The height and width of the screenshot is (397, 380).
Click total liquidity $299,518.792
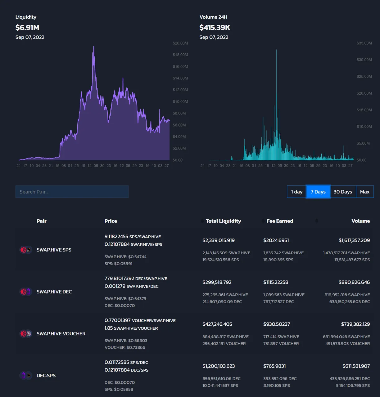pyautogui.click(x=217, y=282)
